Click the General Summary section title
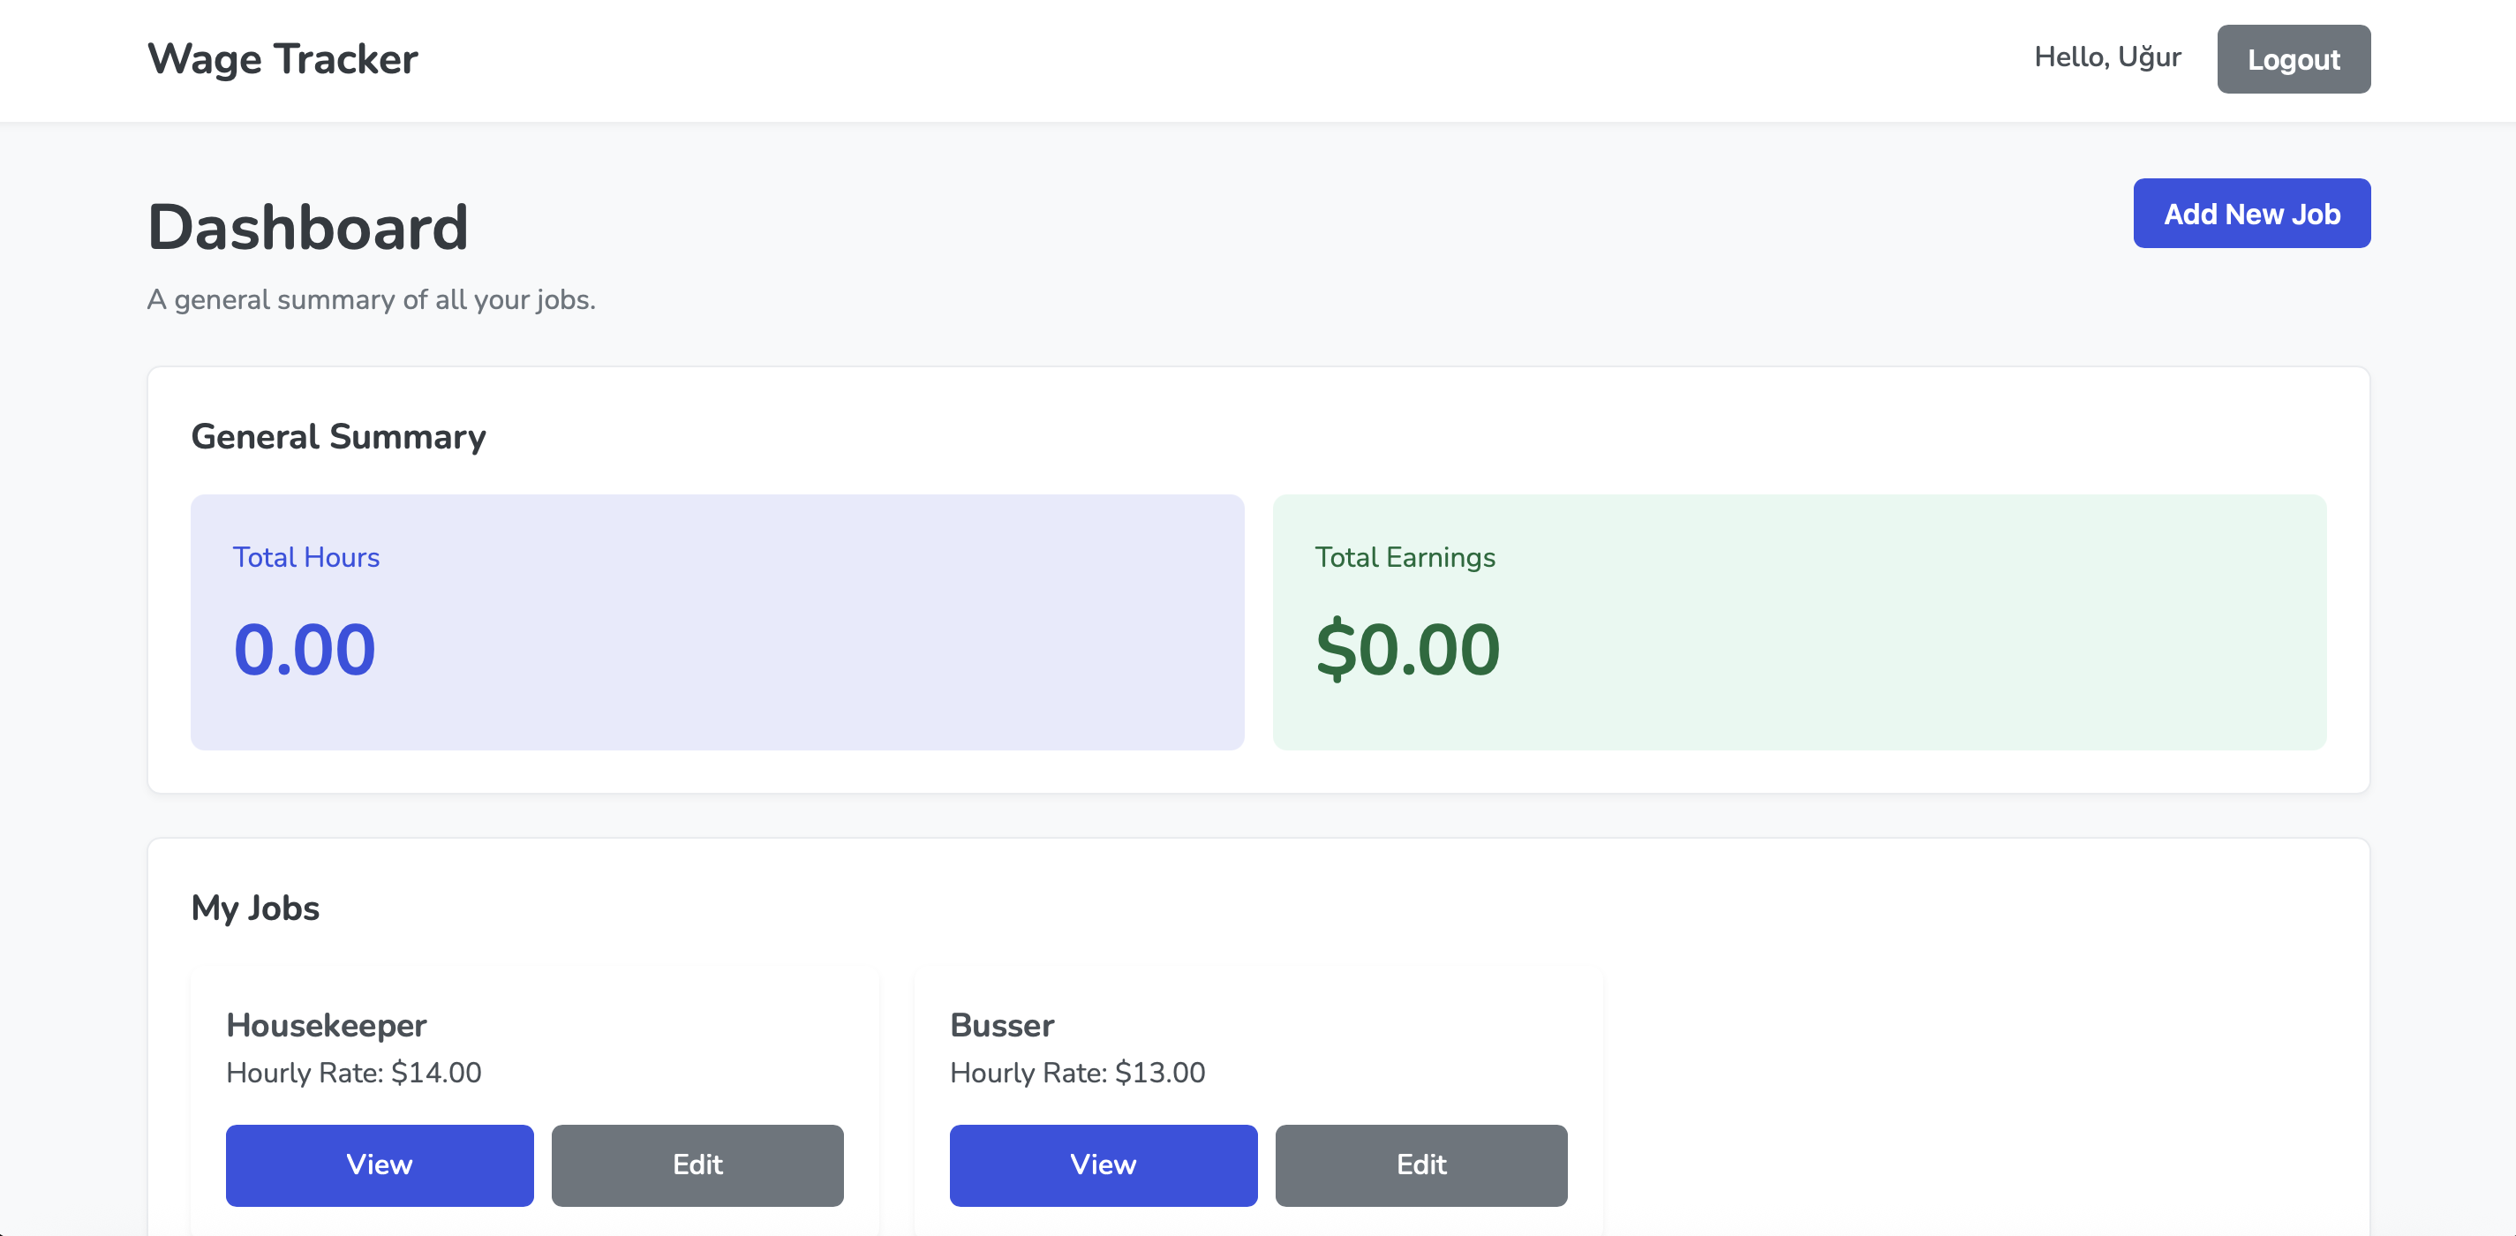Image resolution: width=2516 pixels, height=1236 pixels. tap(339, 437)
